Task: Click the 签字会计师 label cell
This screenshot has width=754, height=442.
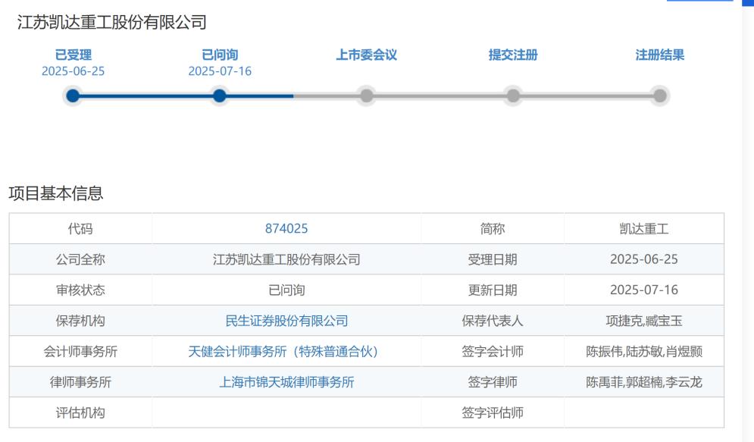Action: coord(493,352)
